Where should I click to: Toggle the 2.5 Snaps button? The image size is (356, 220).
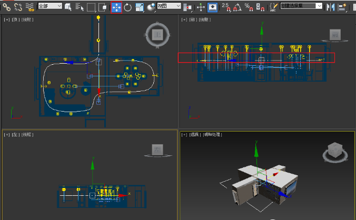pos(226,7)
